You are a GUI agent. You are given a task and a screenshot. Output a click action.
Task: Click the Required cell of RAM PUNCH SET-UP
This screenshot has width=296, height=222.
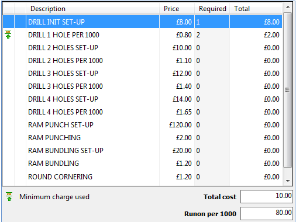212,125
